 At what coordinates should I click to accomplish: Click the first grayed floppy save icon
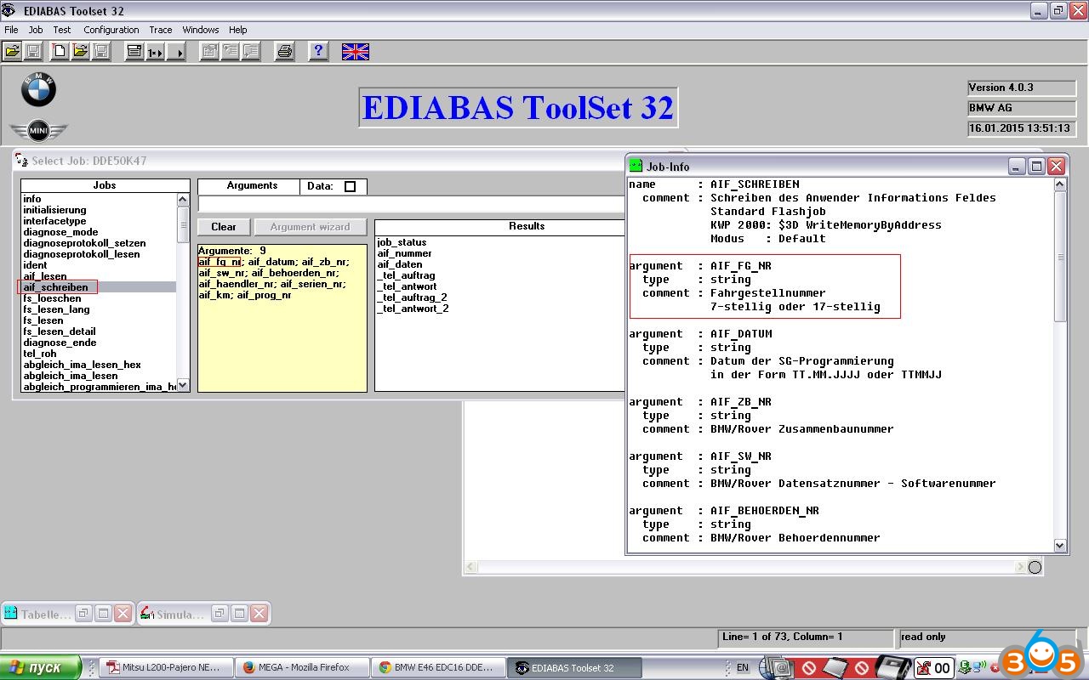[33, 52]
